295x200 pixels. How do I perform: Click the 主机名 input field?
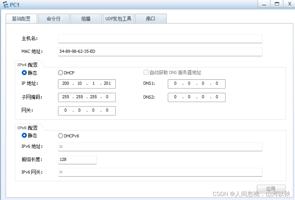coord(160,39)
